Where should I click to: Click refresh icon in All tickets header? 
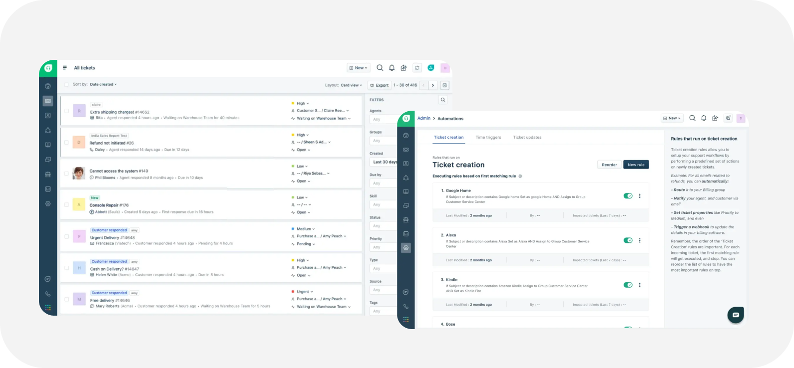(x=417, y=68)
